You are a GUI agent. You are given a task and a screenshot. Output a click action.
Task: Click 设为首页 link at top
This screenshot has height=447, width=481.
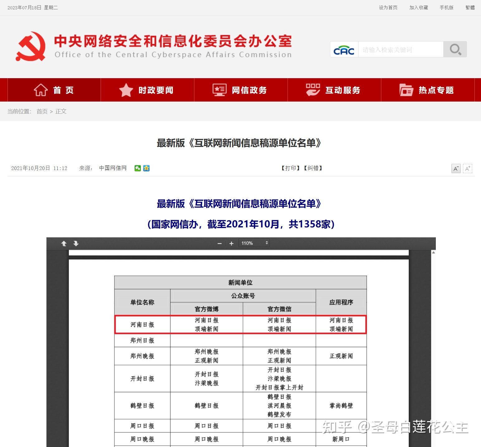(388, 8)
